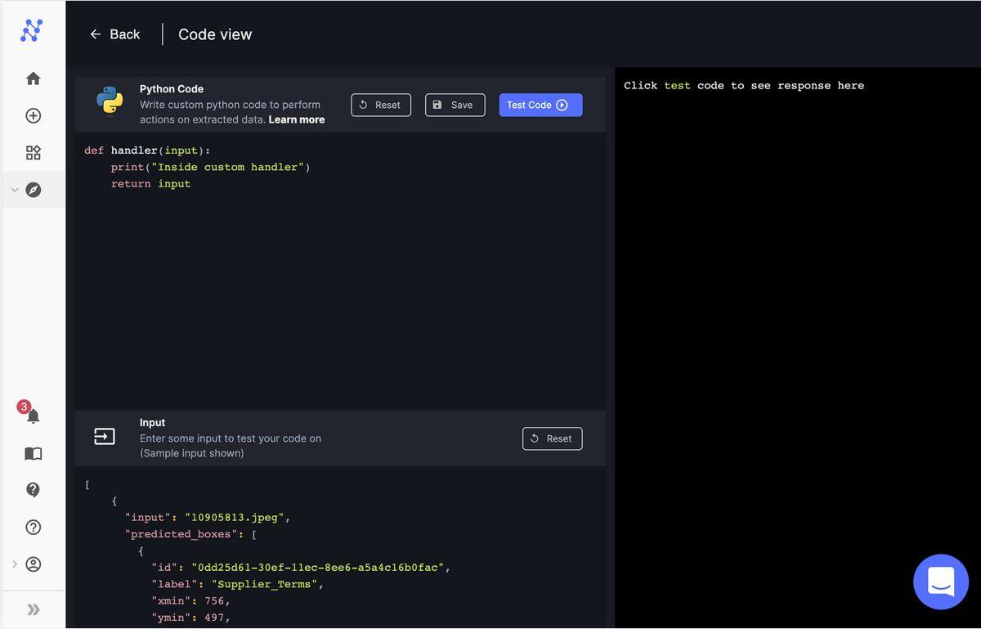Click the Python logo icon
This screenshot has width=981, height=629.
(110, 101)
